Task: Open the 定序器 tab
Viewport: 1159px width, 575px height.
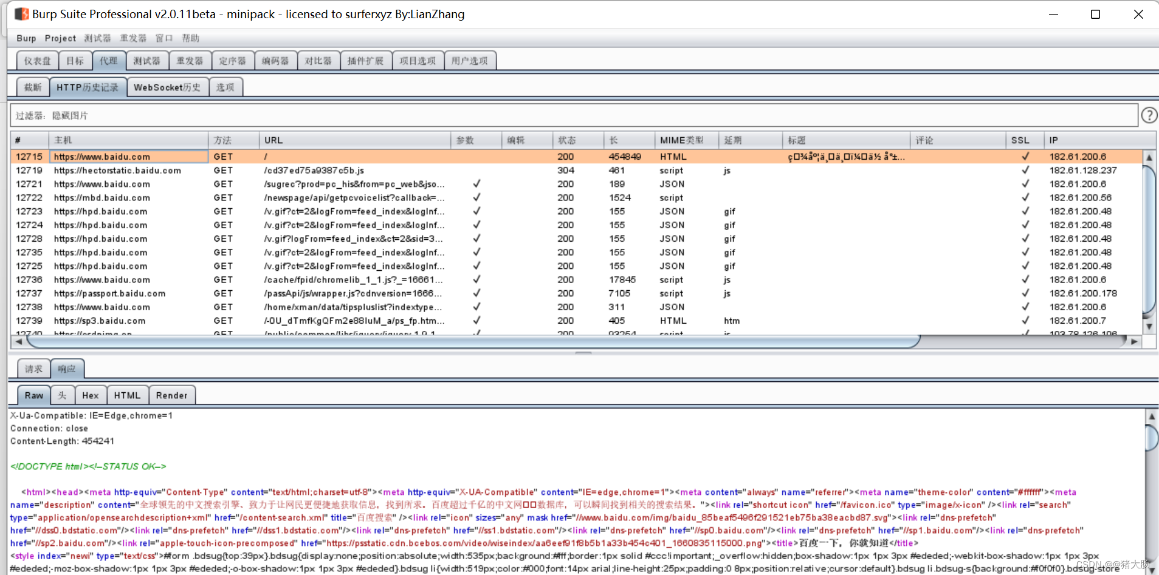Action: [233, 61]
